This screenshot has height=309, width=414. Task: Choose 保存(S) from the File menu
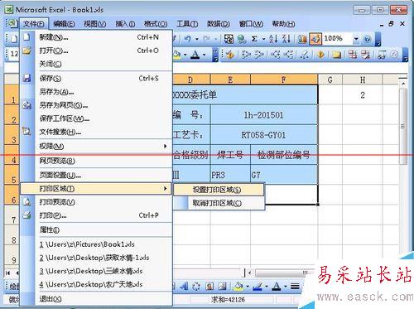97,79
